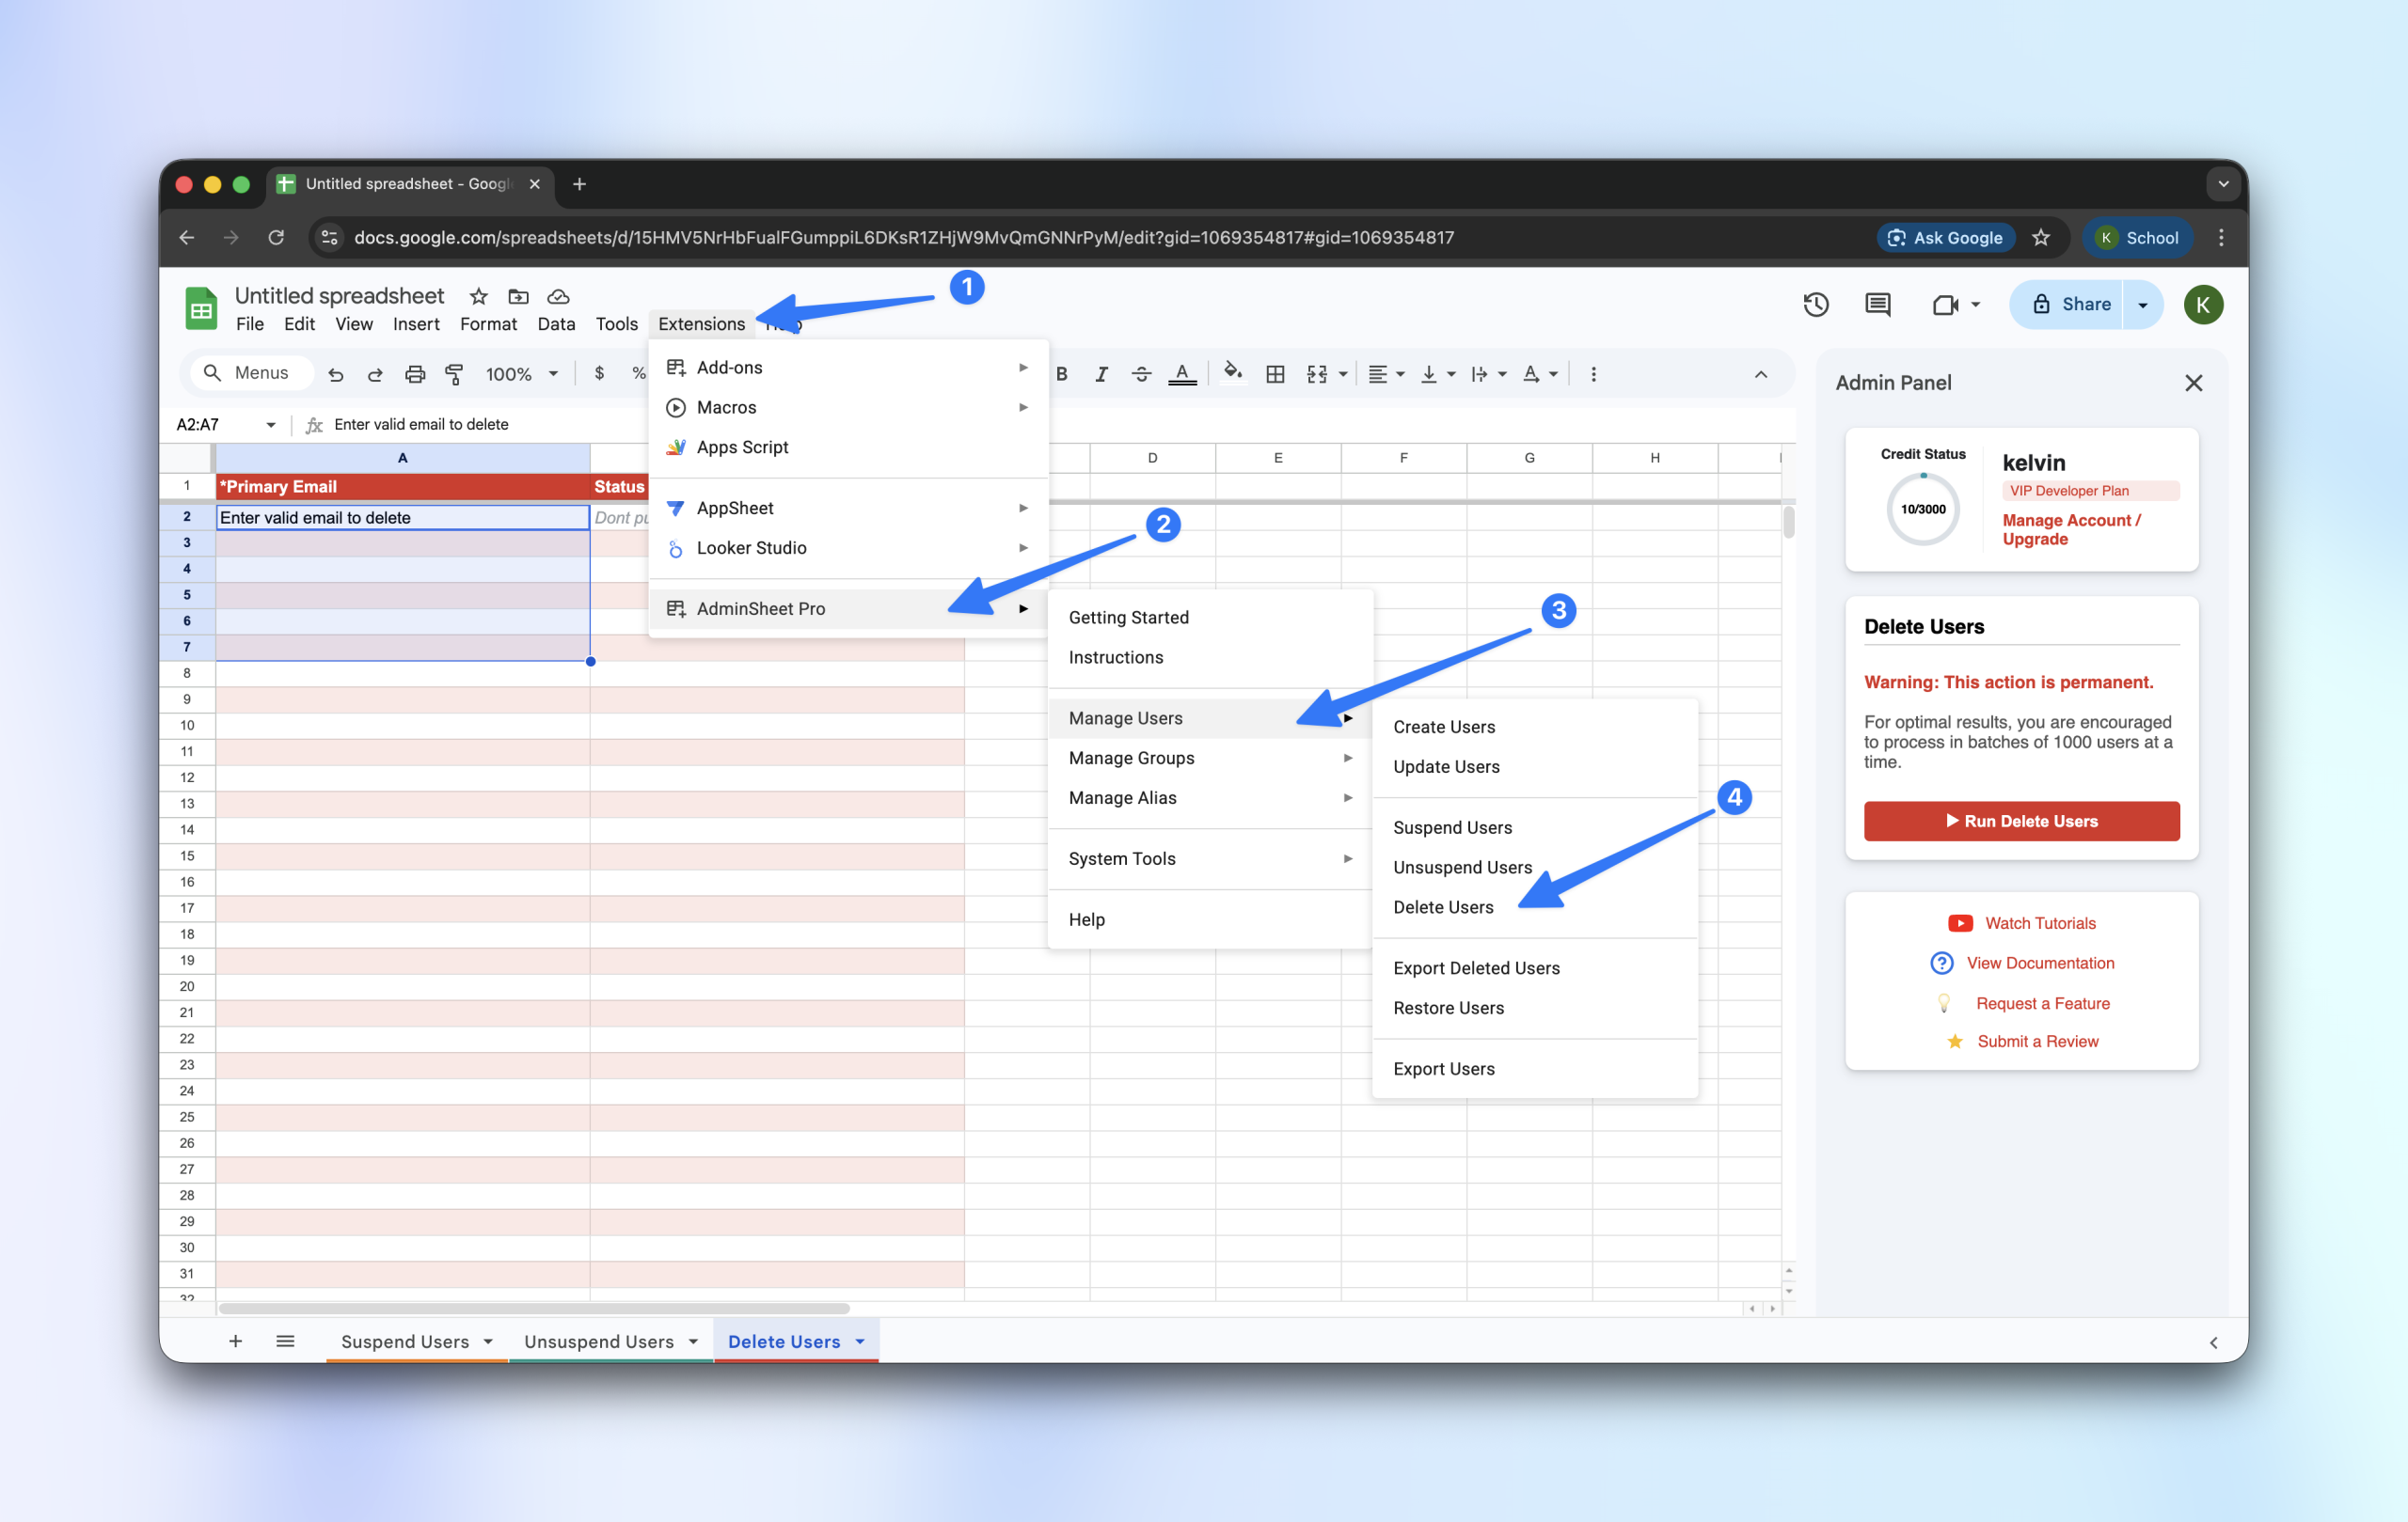Screen dimensions: 2408x1522
Task: Click the borders icon in toolbar
Action: tap(1275, 374)
